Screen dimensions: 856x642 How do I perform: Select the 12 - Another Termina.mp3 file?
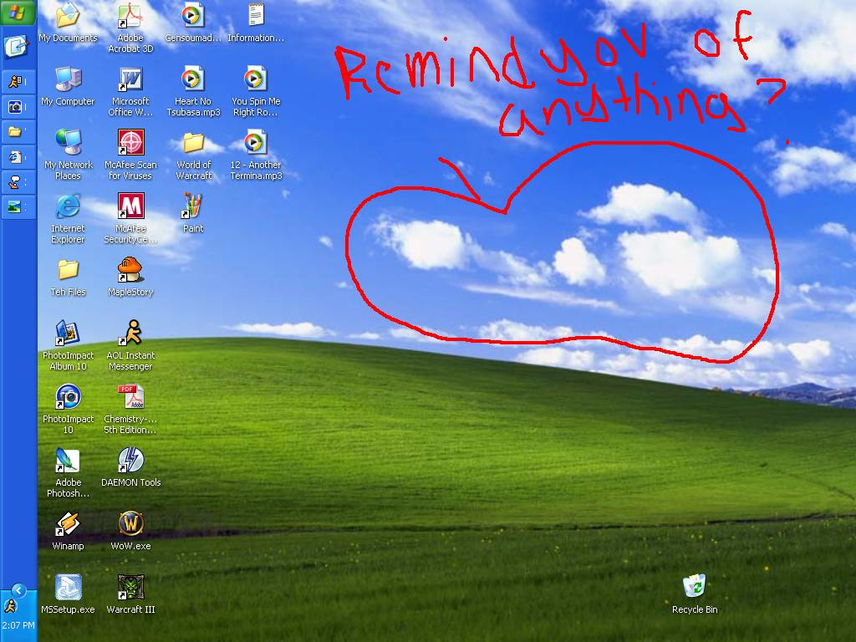click(256, 143)
